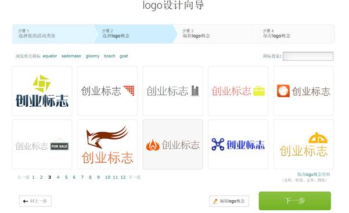
Task: Pick the brown fox arrow logo concept
Action: pyautogui.click(x=107, y=145)
